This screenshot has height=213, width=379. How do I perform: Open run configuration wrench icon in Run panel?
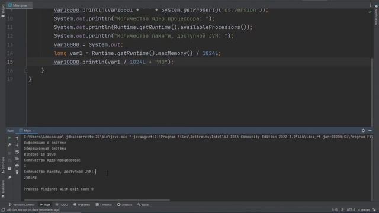coord(9,144)
